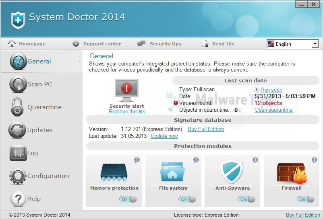Screen dimensions: 323x219
Task: Select the Configuration sidebar section
Action: [x=41, y=176]
